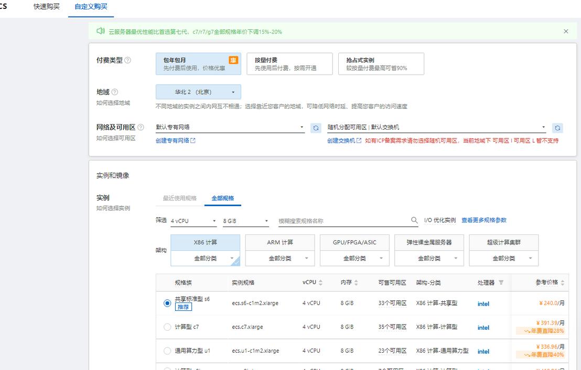
Task: Open the 8 GiB memory filter dropdown
Action: 245,221
